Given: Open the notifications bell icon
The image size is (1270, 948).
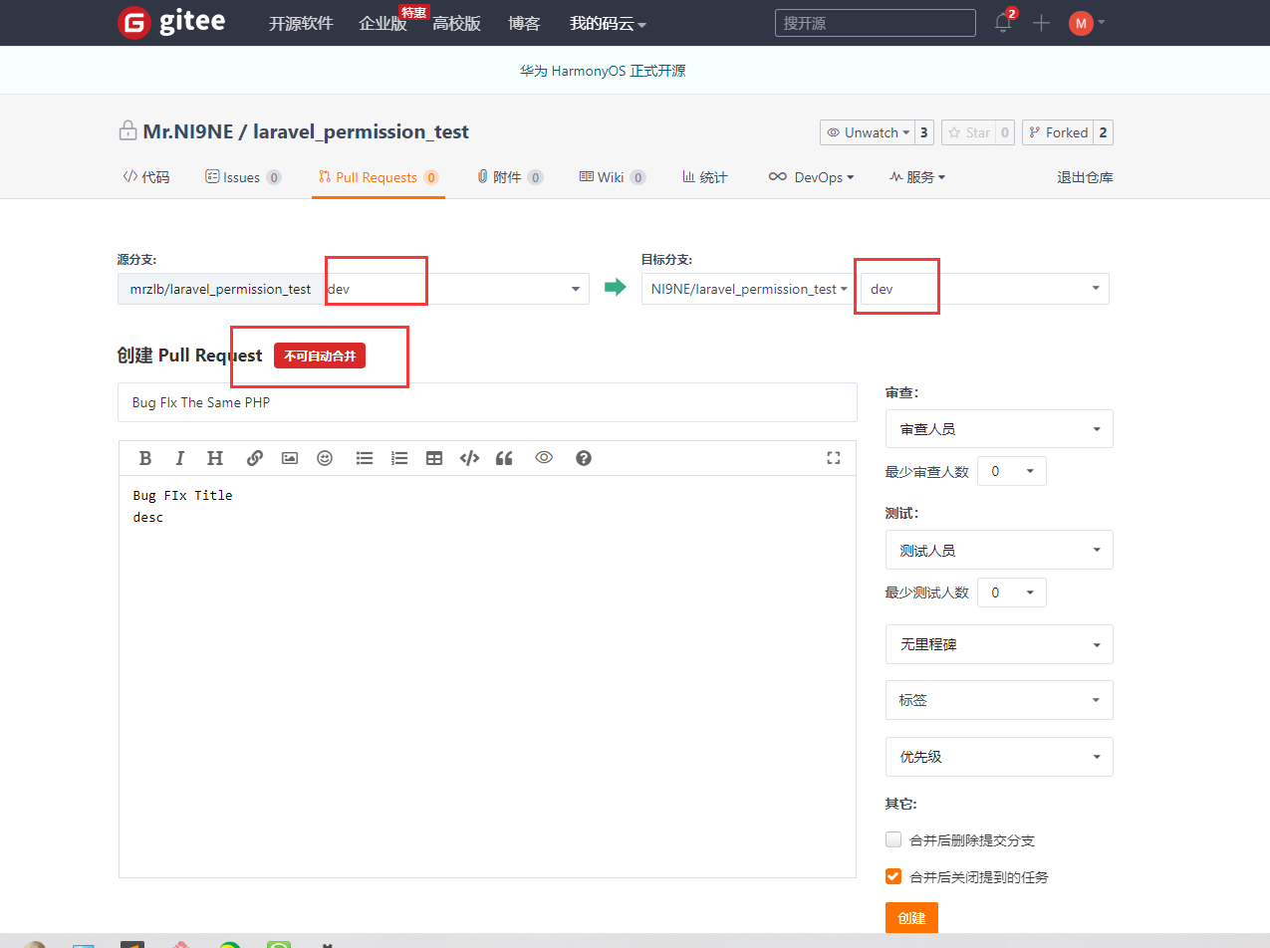Looking at the screenshot, I should 1003,23.
